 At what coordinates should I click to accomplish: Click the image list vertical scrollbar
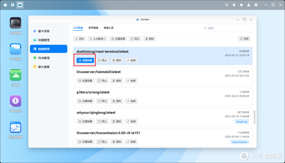tap(255, 117)
